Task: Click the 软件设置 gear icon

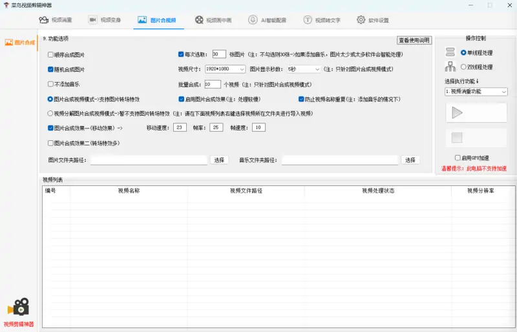Action: tap(361, 20)
